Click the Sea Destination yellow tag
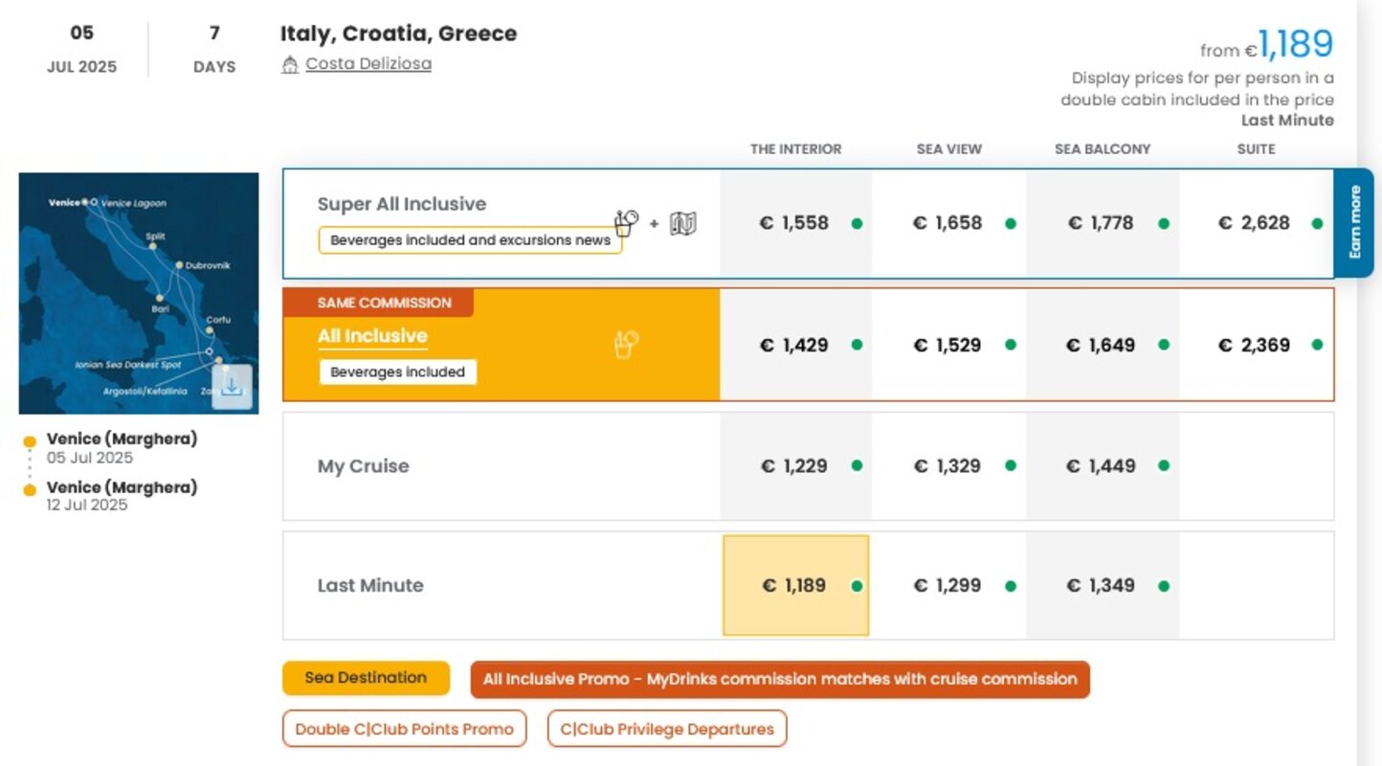 click(x=366, y=678)
